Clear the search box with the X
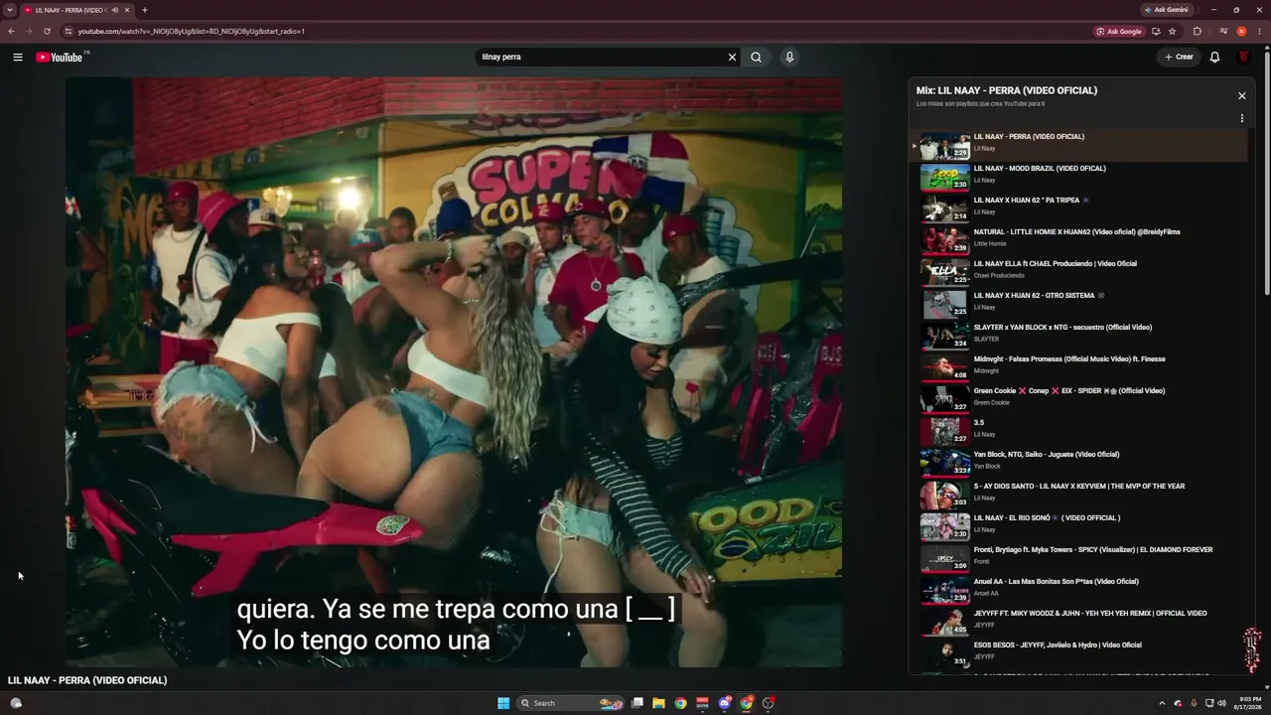 coord(733,58)
